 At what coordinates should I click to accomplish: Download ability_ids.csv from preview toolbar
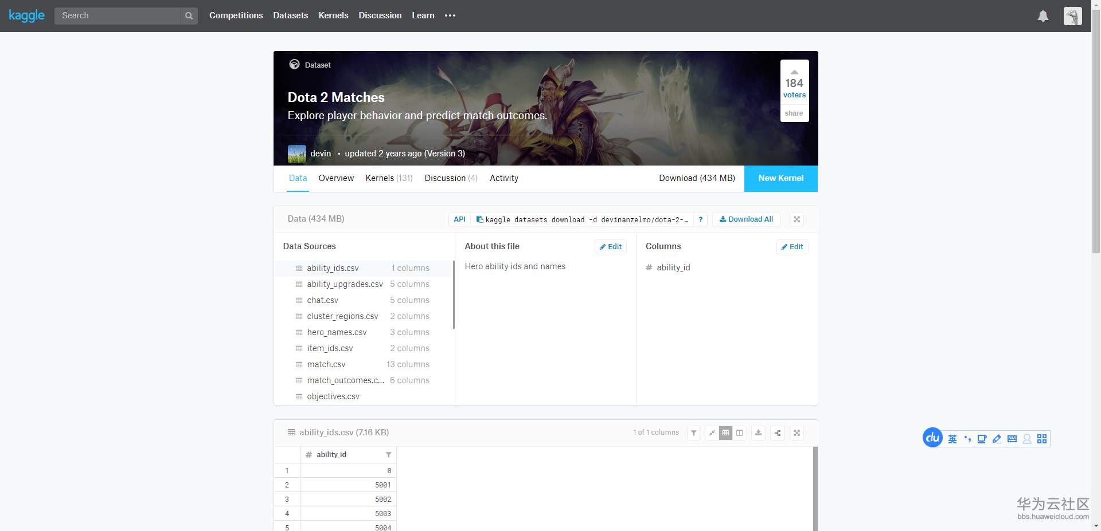pyautogui.click(x=758, y=433)
